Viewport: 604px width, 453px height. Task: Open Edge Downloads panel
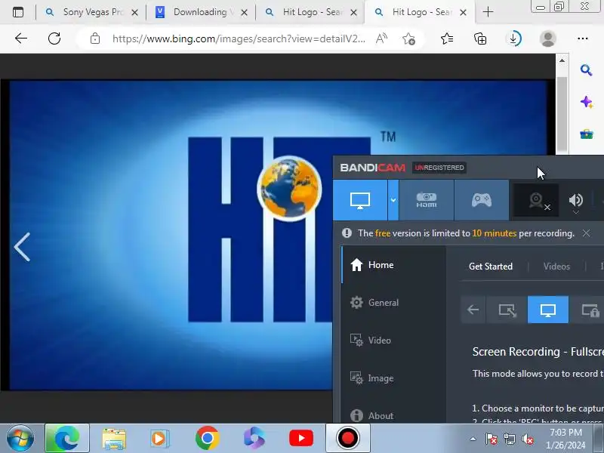(513, 39)
